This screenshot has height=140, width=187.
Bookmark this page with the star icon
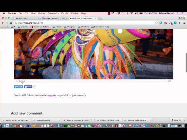click(x=156, y=23)
